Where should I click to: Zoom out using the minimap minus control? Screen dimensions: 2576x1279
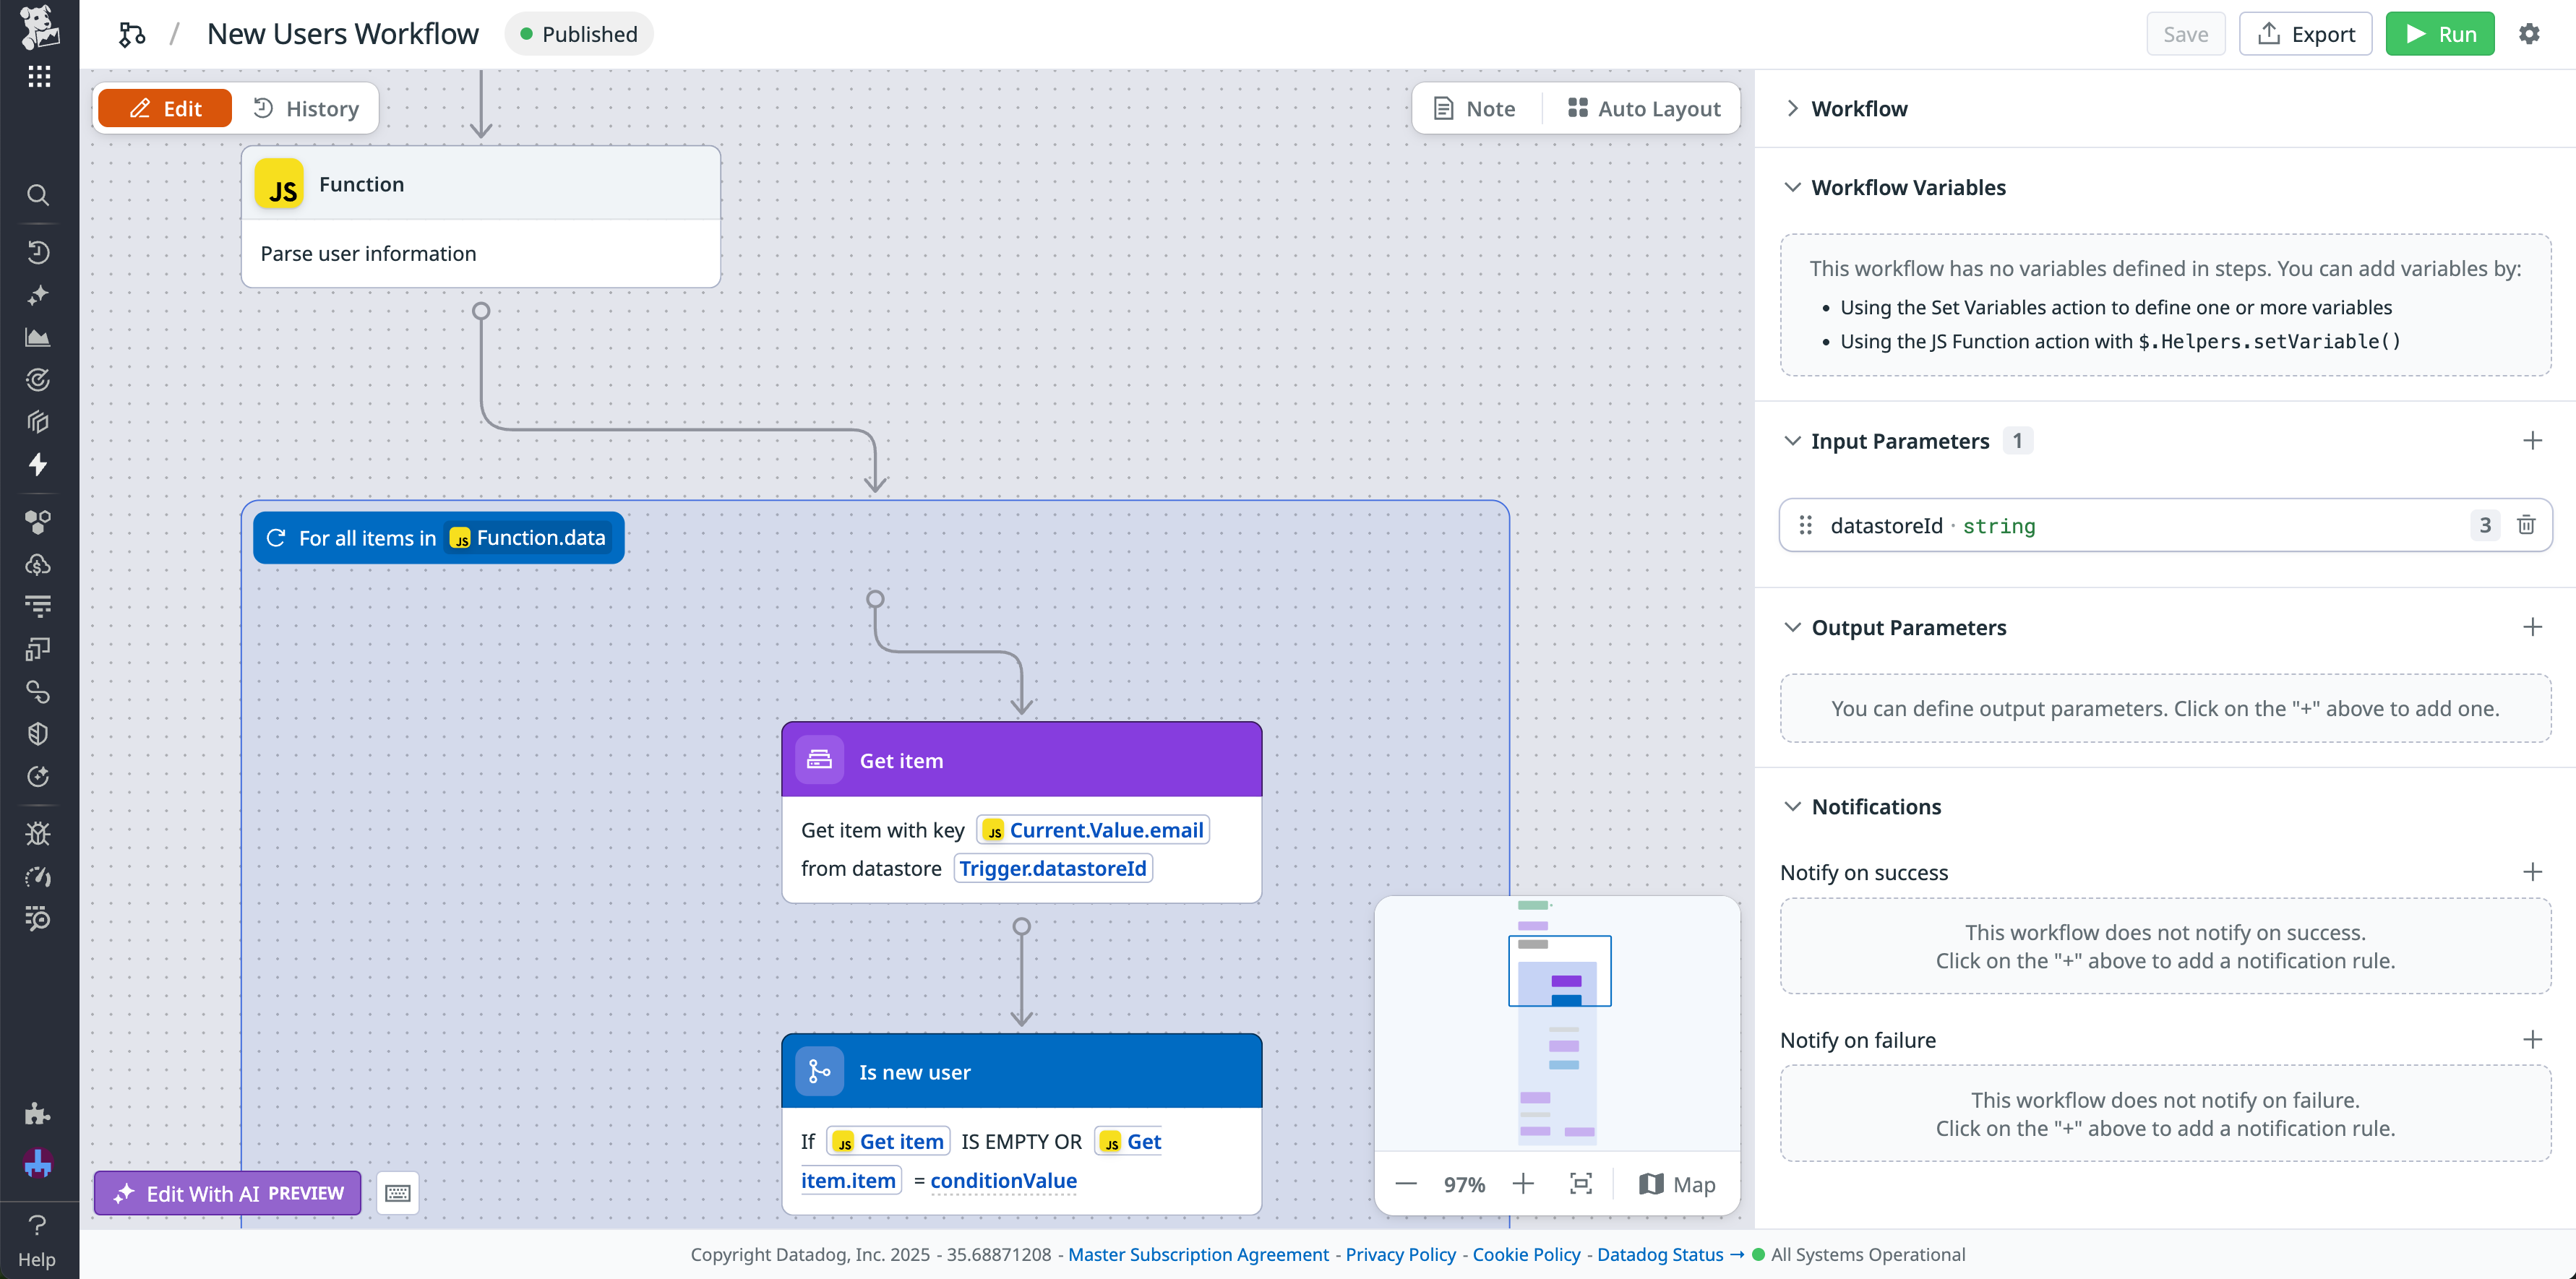[1406, 1184]
